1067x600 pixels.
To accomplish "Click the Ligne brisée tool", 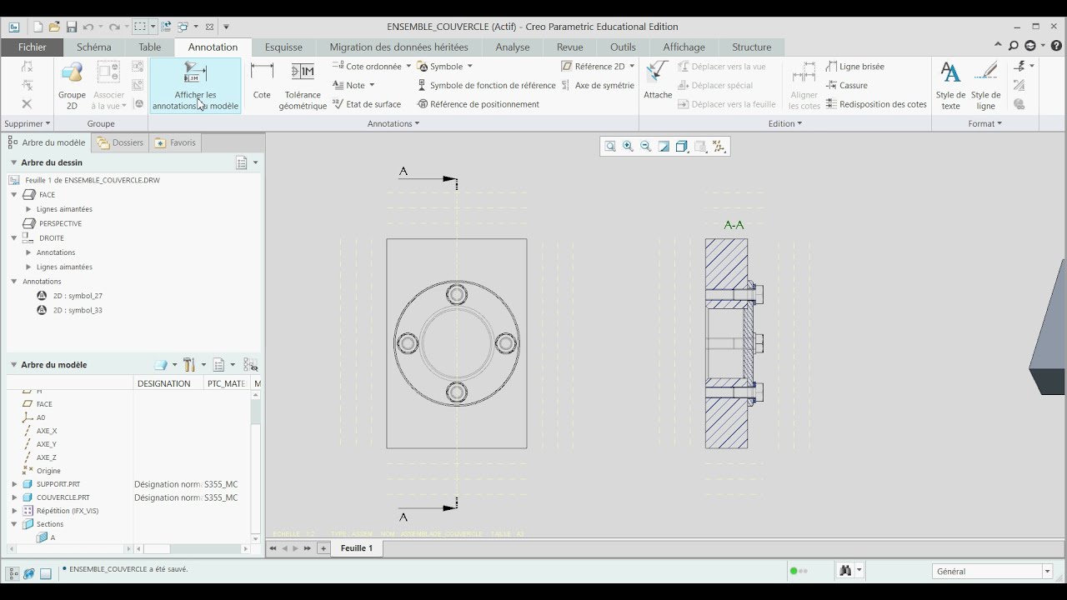I will point(854,66).
